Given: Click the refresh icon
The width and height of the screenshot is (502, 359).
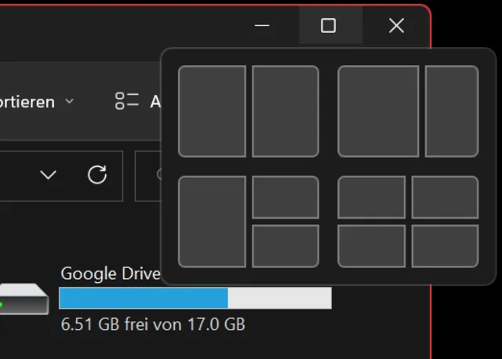Looking at the screenshot, I should (97, 175).
